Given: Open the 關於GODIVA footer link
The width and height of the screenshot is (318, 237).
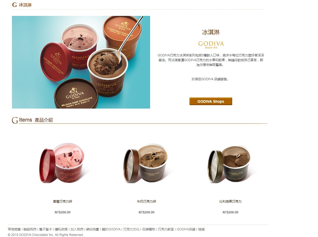Looking at the screenshot, I should [x=111, y=229].
